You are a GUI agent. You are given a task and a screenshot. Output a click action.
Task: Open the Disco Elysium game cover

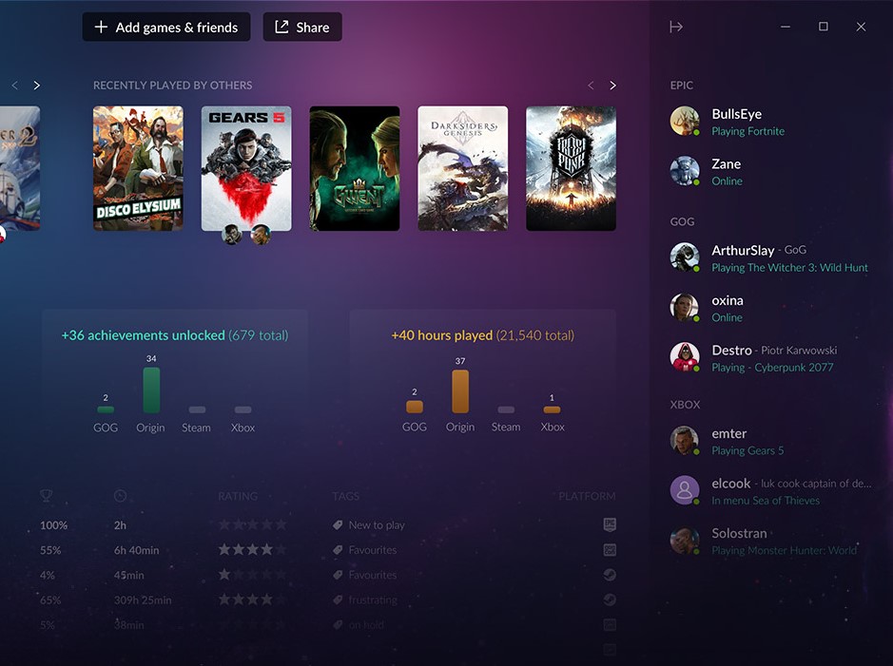click(138, 168)
